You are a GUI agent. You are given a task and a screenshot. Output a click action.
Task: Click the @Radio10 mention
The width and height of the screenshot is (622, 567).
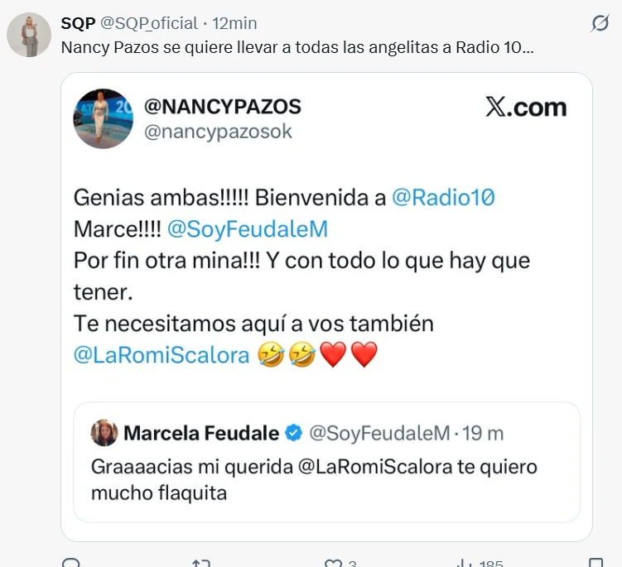point(443,198)
